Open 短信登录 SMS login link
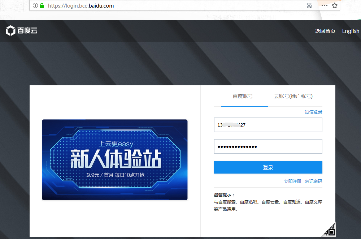361x239 pixels. click(x=313, y=112)
